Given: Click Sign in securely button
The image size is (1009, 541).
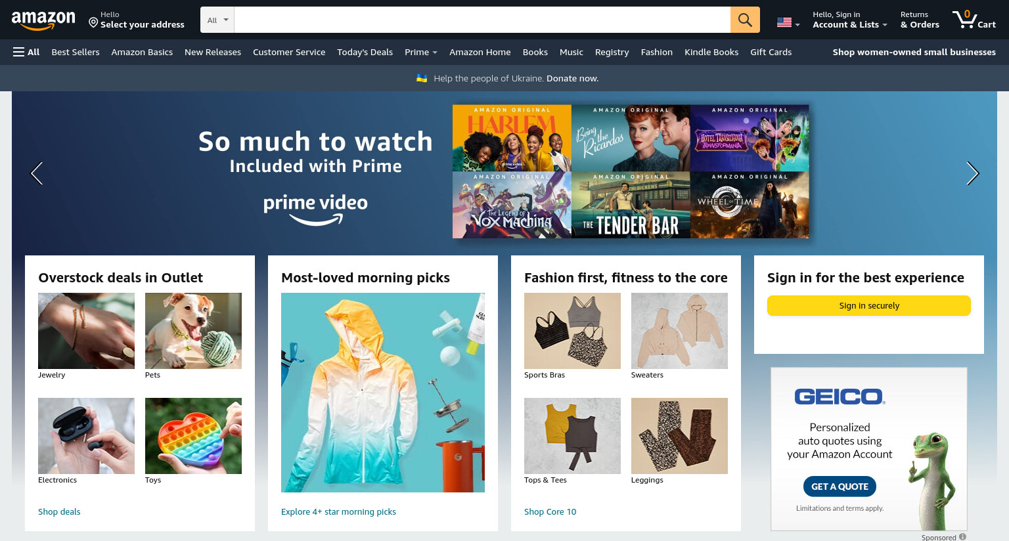Looking at the screenshot, I should click(x=869, y=305).
